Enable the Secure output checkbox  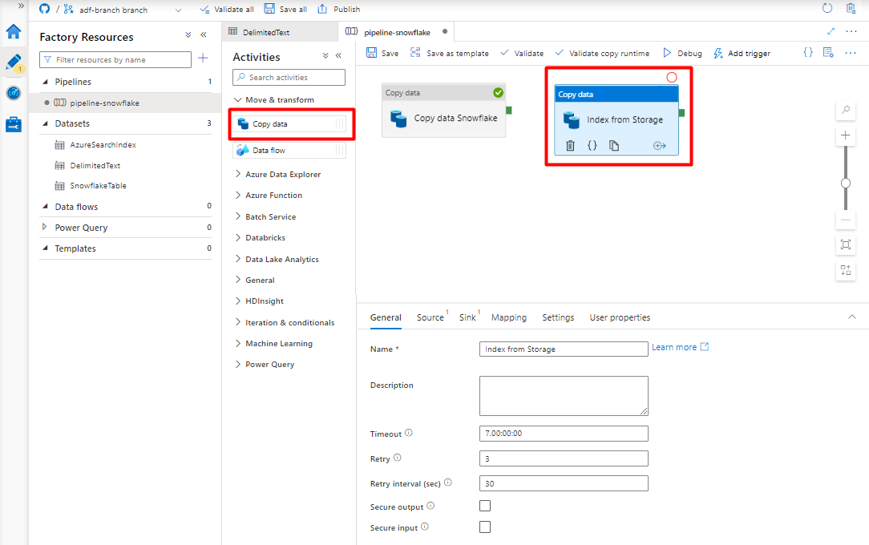click(485, 506)
